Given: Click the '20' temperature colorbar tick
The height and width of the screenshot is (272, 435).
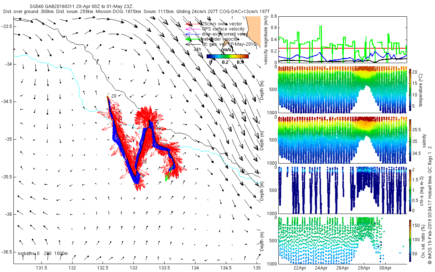Looking at the screenshot, I should pyautogui.click(x=415, y=72).
